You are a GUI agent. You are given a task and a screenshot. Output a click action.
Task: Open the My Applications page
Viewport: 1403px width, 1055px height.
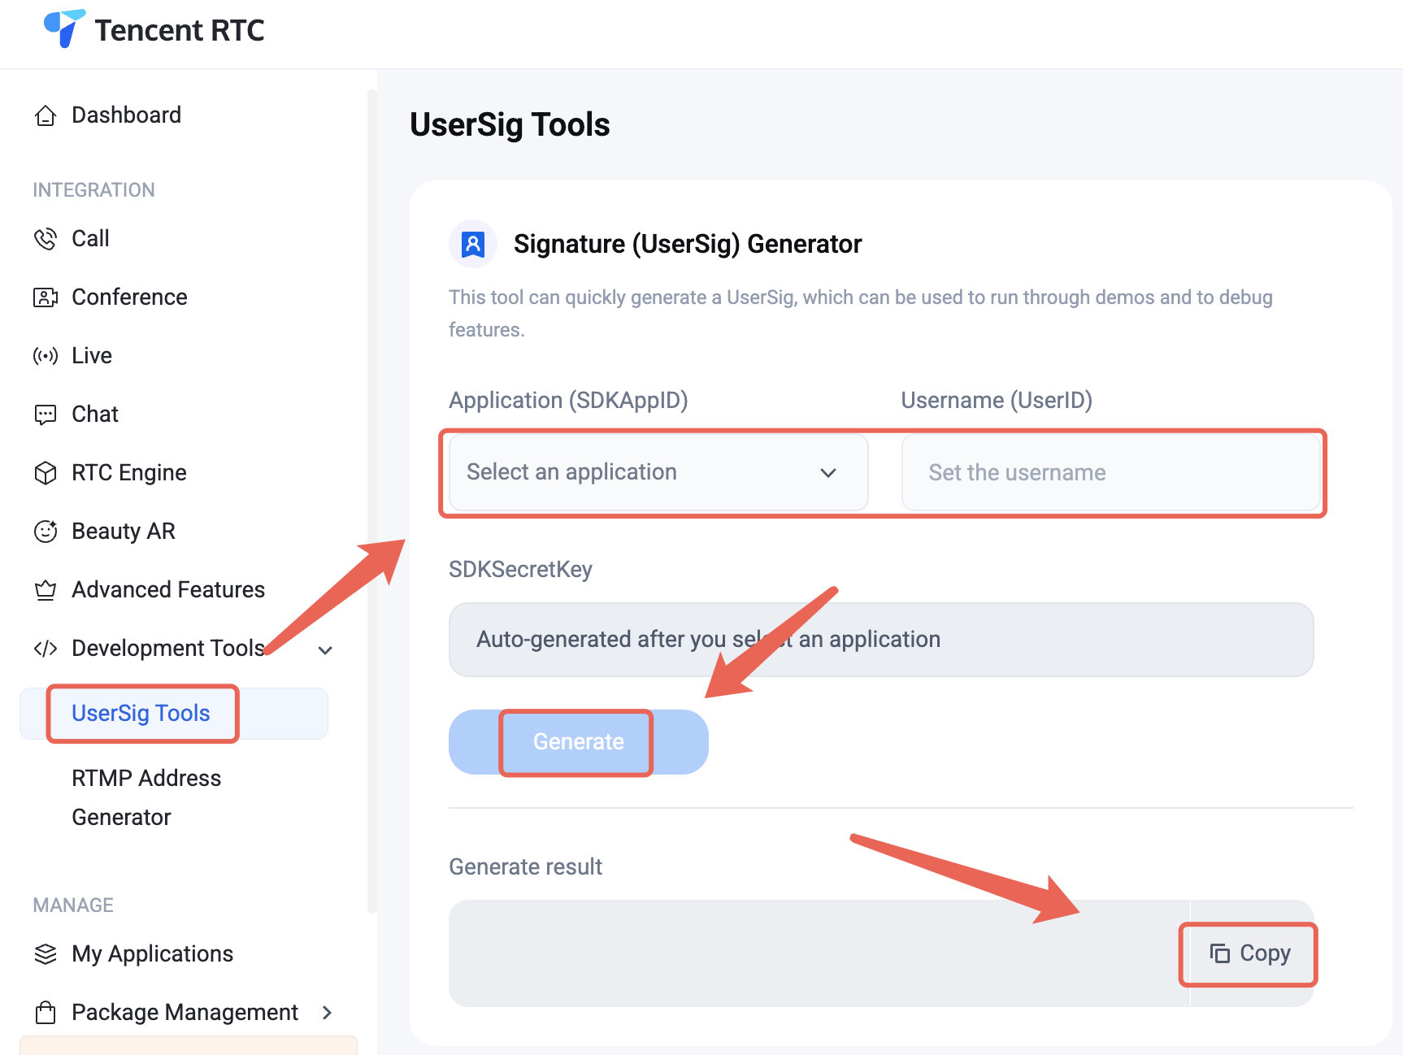tap(152, 954)
